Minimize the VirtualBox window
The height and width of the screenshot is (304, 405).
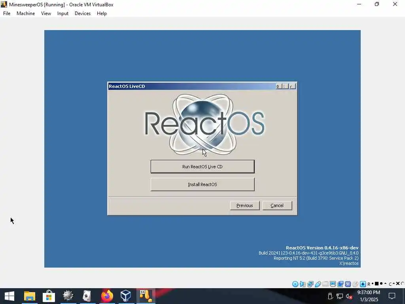click(359, 4)
